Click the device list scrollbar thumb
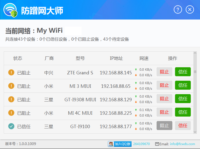The width and height of the screenshot is (200, 149). pos(195,72)
